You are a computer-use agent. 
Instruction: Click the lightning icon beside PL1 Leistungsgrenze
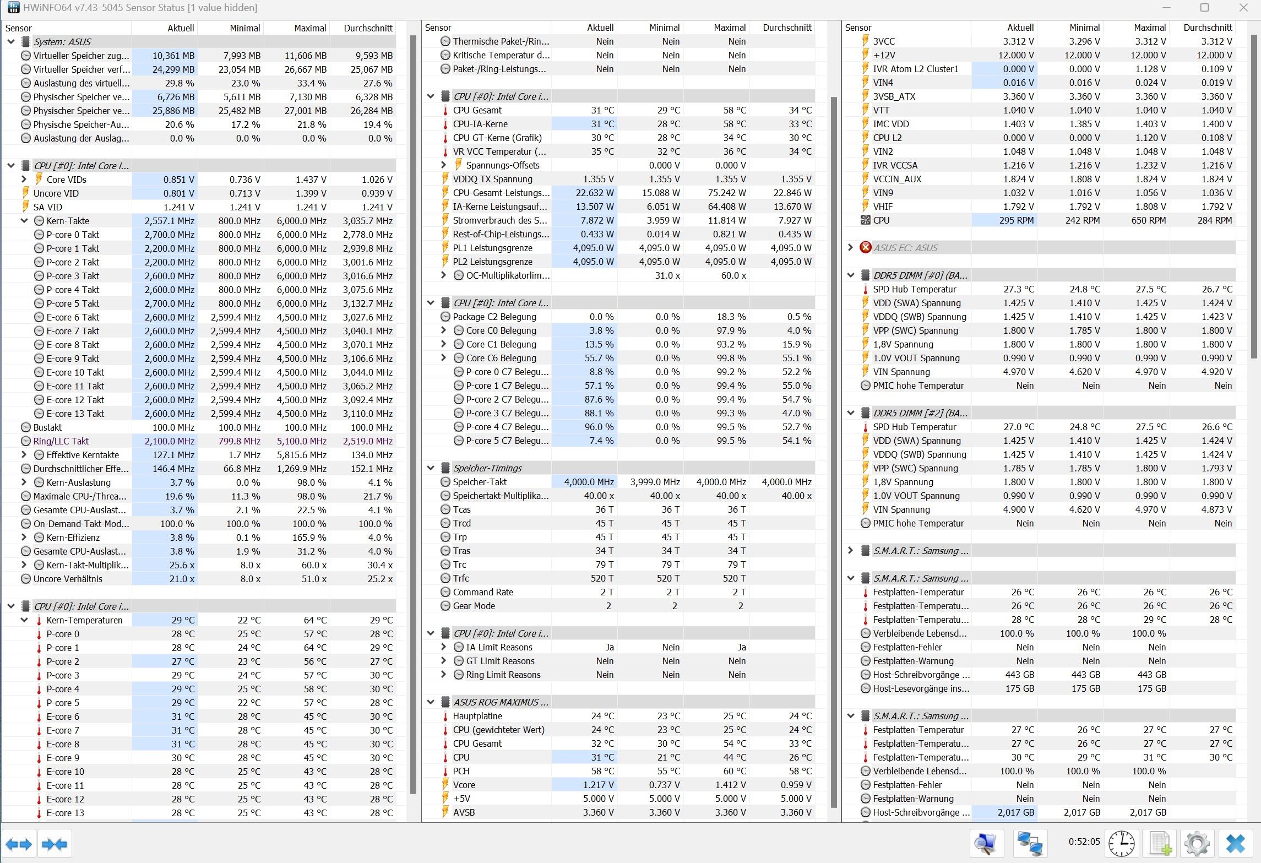(x=445, y=248)
